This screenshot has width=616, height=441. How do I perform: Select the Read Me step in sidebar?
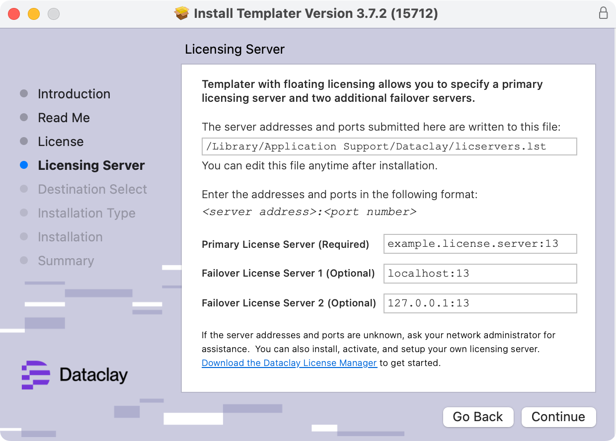click(64, 118)
